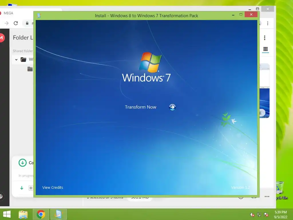Click the circular icon at MEGA sidebar bottom
The width and height of the screenshot is (293, 220).
point(1,197)
